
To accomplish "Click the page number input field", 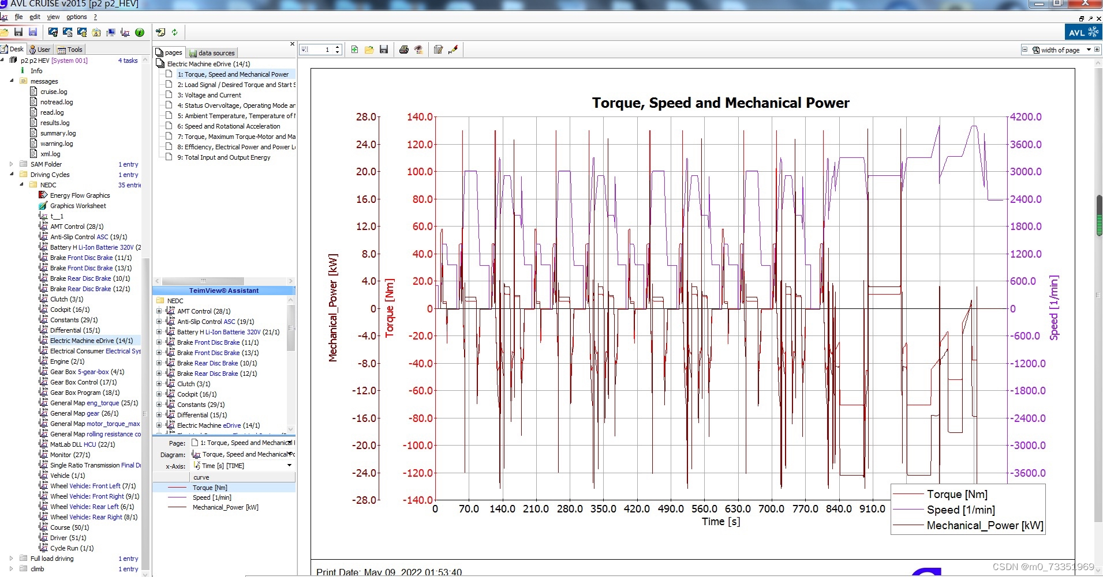I will tap(322, 50).
